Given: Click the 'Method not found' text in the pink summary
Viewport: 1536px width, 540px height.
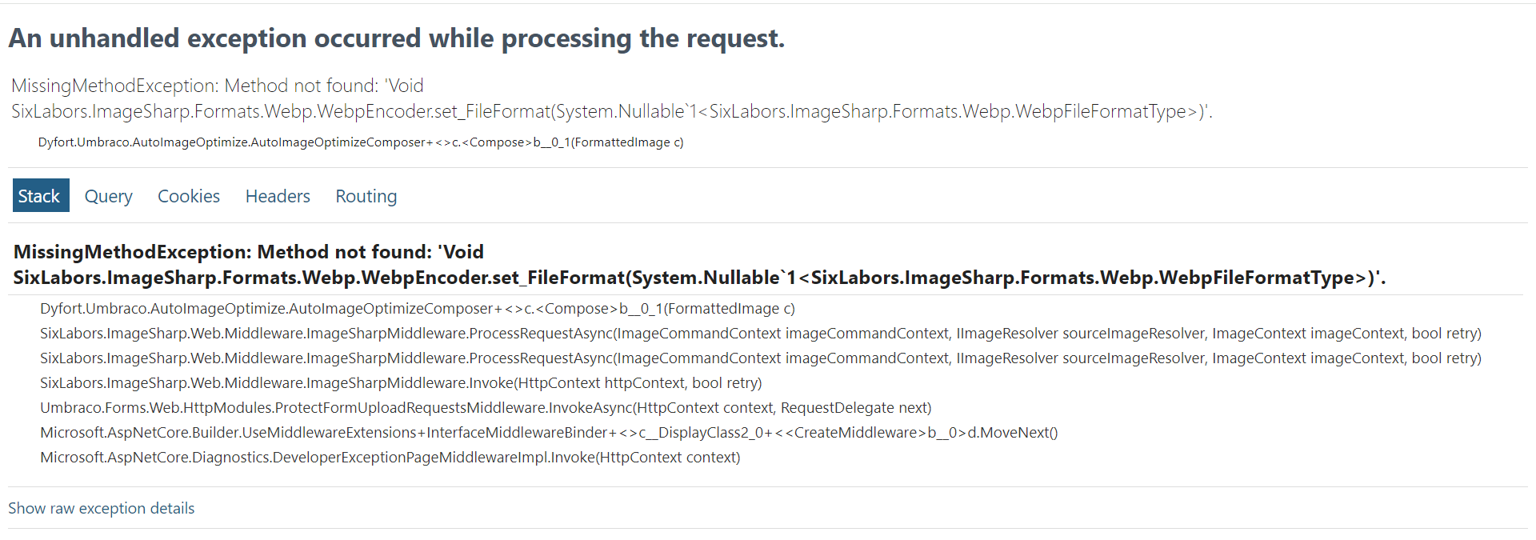Looking at the screenshot, I should [x=301, y=86].
